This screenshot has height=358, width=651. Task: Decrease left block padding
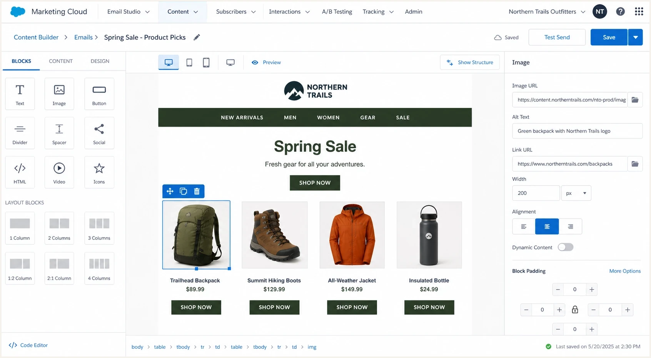[x=526, y=309]
